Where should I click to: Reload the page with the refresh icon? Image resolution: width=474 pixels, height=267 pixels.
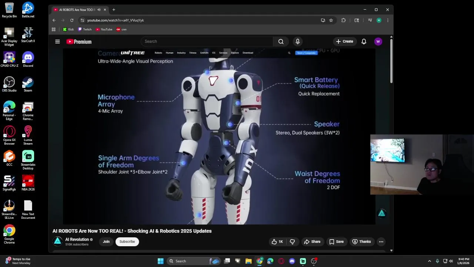[x=72, y=20]
